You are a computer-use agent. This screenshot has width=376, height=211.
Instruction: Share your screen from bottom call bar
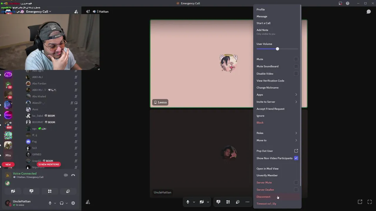[x=218, y=202]
